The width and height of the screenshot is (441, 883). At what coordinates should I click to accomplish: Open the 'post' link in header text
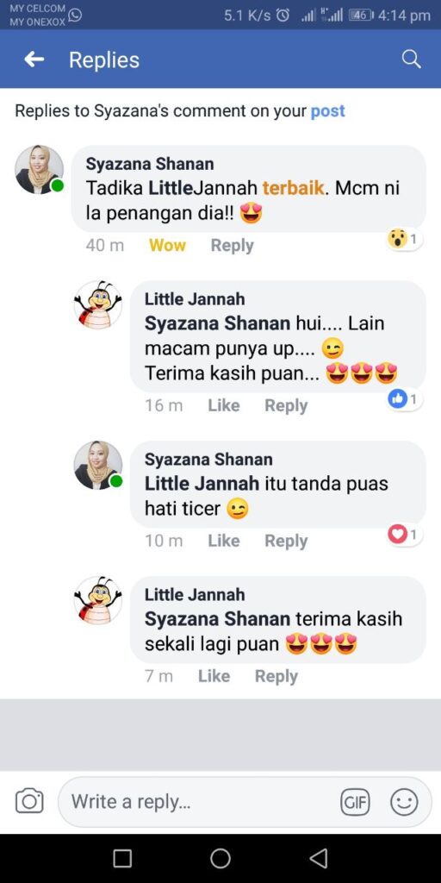click(x=328, y=111)
